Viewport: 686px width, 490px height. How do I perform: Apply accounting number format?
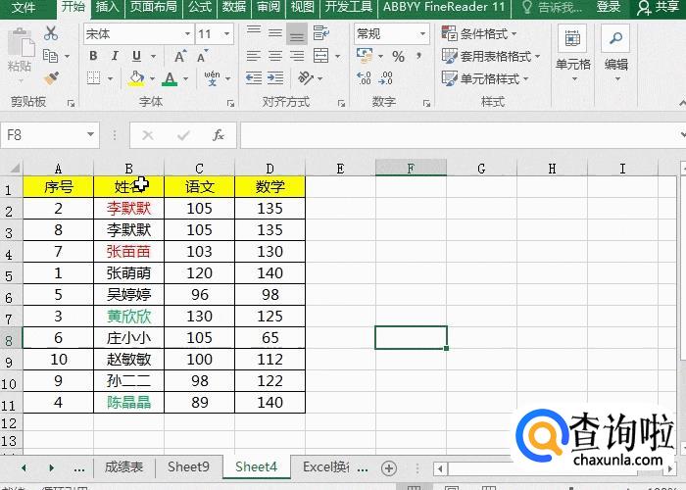365,56
